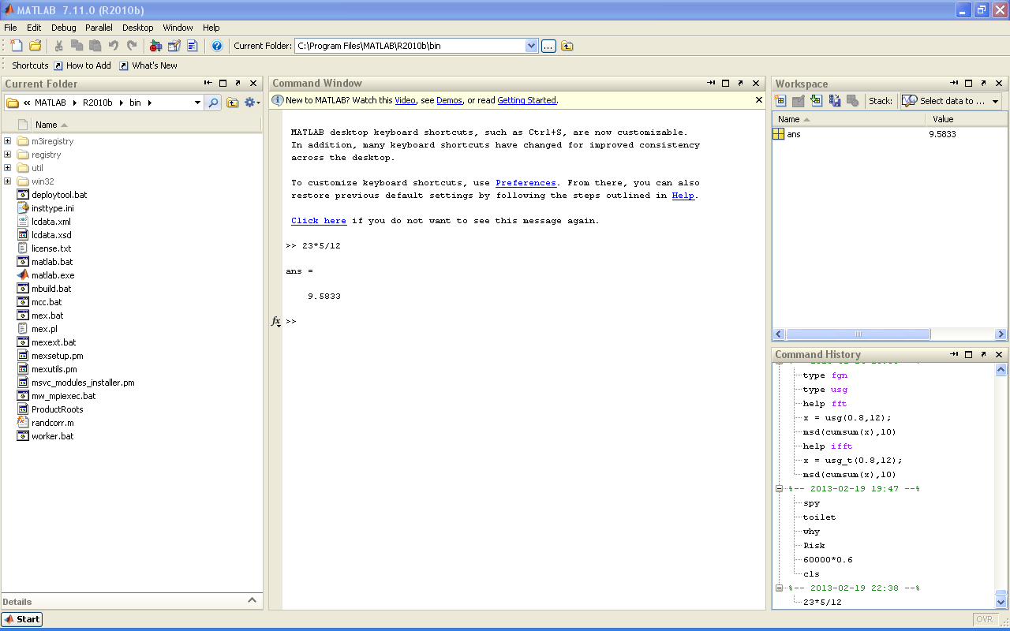Viewport: 1010px width, 631px height.
Task: Collapse the 2013-02-19 22:38 history group
Action: coord(780,588)
